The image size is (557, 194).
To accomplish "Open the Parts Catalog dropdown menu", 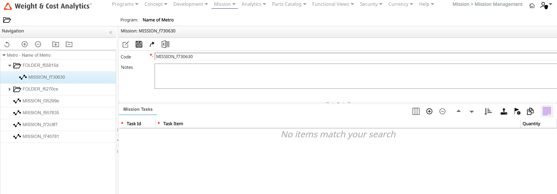I will point(289,4).
